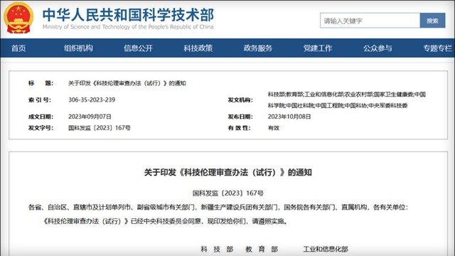Screen dimensions: 455x256
Task: Open the 政务服务 menu item
Action: [x=258, y=48]
